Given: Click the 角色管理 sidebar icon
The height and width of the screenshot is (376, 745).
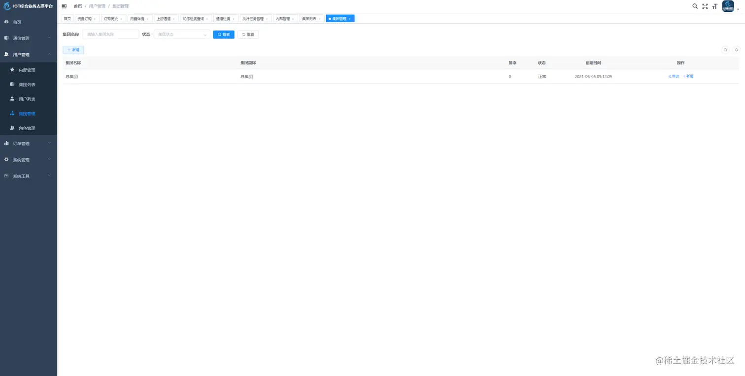Looking at the screenshot, I should (x=12, y=128).
